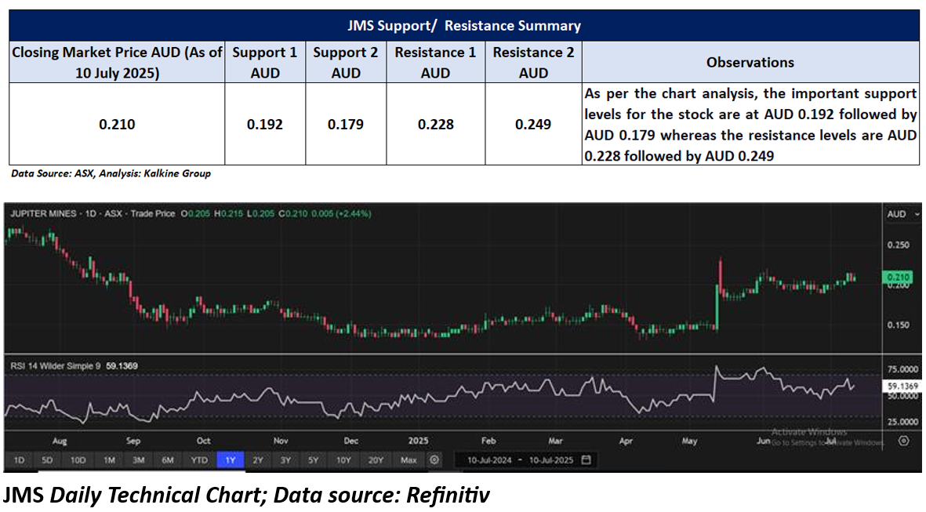
Task: Expand the AUD currency dropdown on the chart
Action: pos(902,214)
